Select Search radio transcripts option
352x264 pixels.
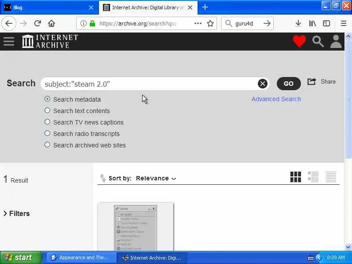point(47,133)
